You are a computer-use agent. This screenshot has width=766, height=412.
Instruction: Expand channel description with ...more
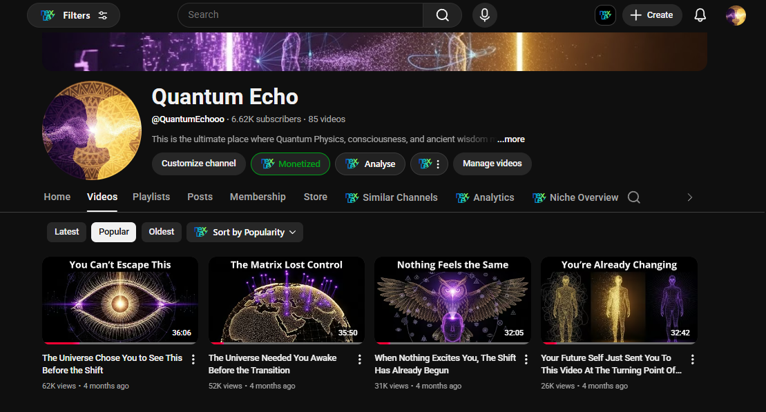511,139
